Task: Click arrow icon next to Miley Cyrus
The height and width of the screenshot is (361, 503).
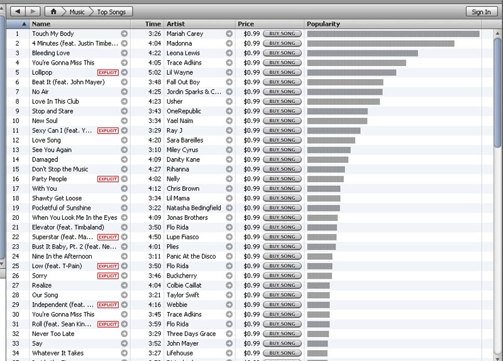Action: pyautogui.click(x=229, y=149)
